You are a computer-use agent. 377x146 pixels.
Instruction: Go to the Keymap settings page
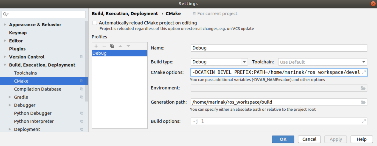[18, 33]
